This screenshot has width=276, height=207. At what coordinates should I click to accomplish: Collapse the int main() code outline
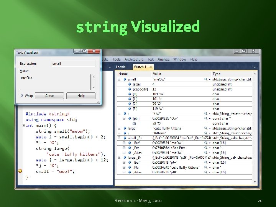click(x=24, y=126)
